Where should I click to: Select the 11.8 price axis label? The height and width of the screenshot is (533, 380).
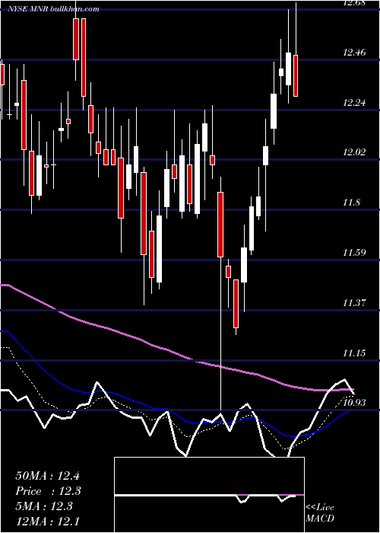(x=351, y=203)
